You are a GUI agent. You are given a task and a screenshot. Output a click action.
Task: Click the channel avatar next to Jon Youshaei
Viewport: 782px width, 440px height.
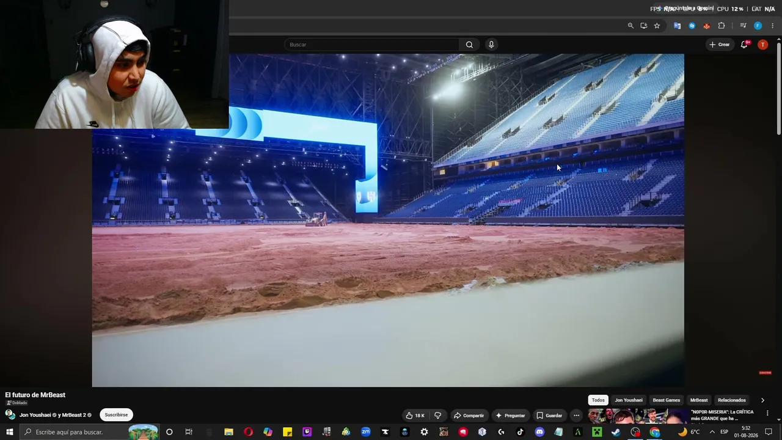click(10, 415)
